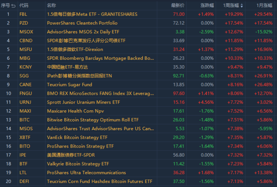
Task: Select ticker code MSOX
Action: (x=26, y=32)
